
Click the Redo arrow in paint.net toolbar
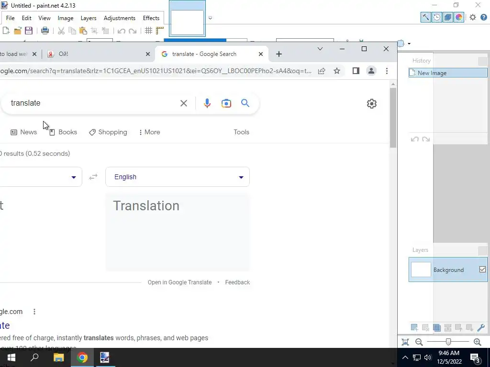pyautogui.click(x=133, y=31)
